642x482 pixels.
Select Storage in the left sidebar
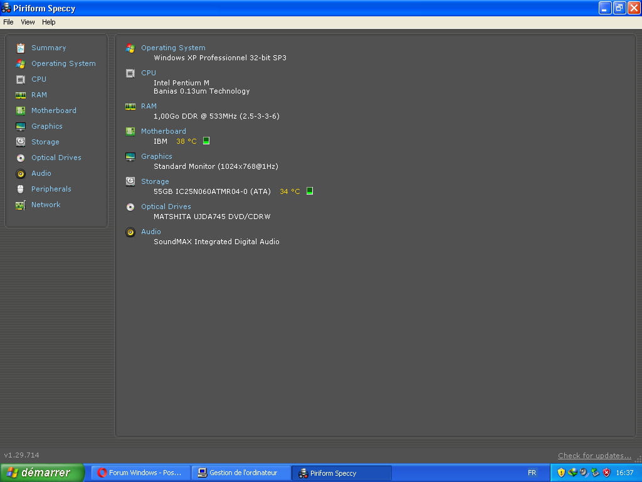coord(45,142)
